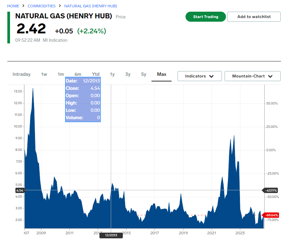The height and width of the screenshot is (247, 290).
Task: Select the 1y time range
Action: (x=112, y=74)
